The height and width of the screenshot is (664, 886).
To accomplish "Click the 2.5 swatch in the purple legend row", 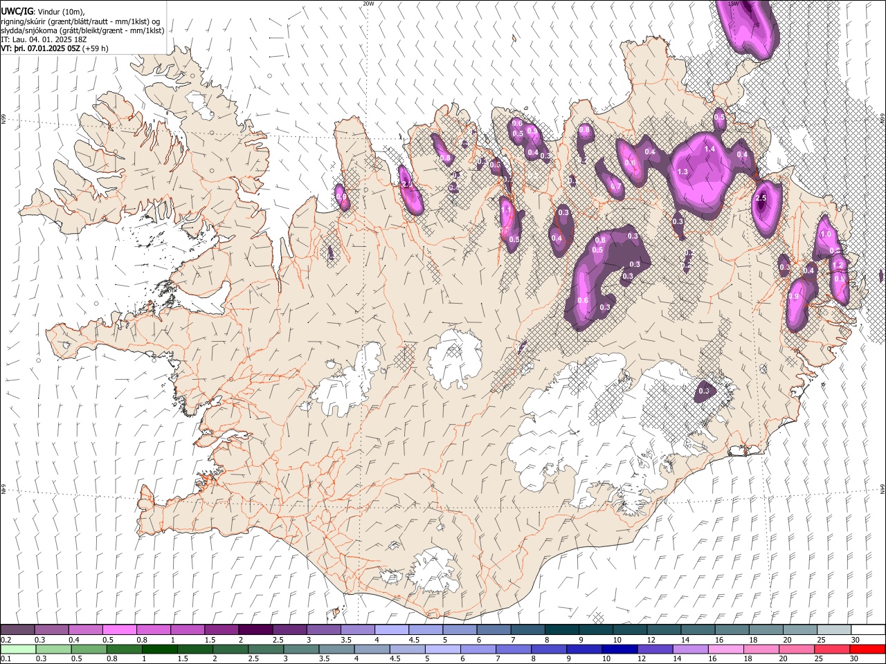I will [x=289, y=629].
